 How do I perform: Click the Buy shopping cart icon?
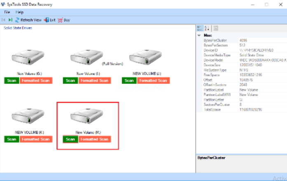point(60,20)
